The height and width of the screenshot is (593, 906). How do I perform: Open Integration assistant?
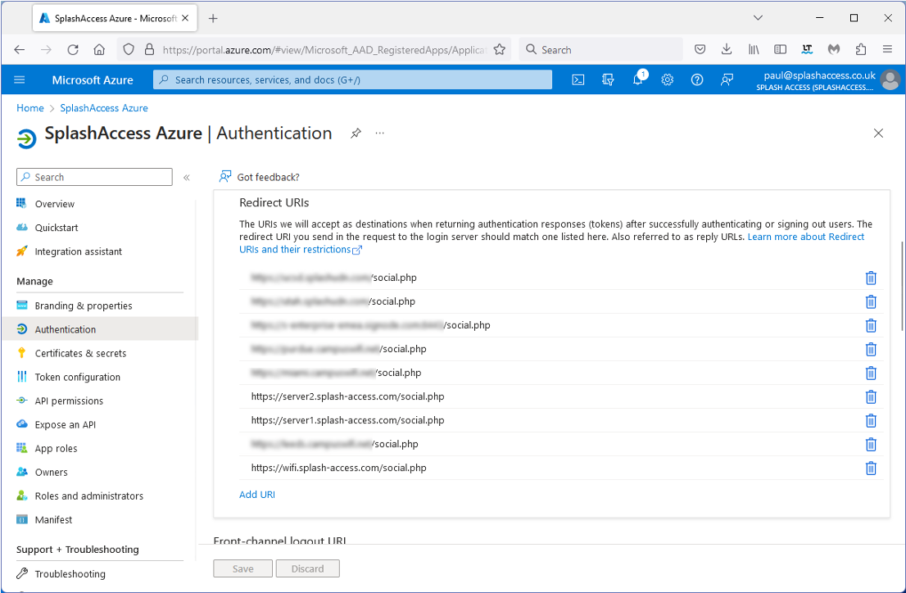pyautogui.click(x=78, y=251)
